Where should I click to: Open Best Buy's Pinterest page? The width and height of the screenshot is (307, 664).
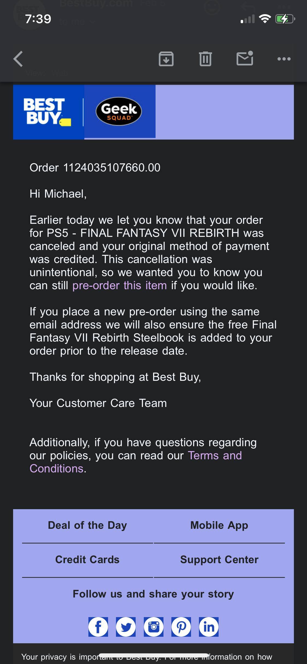[181, 627]
